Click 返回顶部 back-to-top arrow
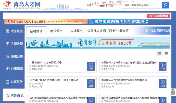This screenshot has height=103, width=176. tap(173, 92)
